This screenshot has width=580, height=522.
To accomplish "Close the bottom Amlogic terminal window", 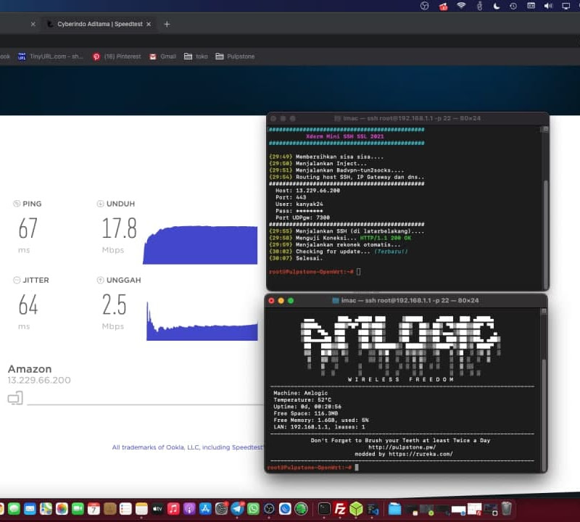I will tap(271, 301).
